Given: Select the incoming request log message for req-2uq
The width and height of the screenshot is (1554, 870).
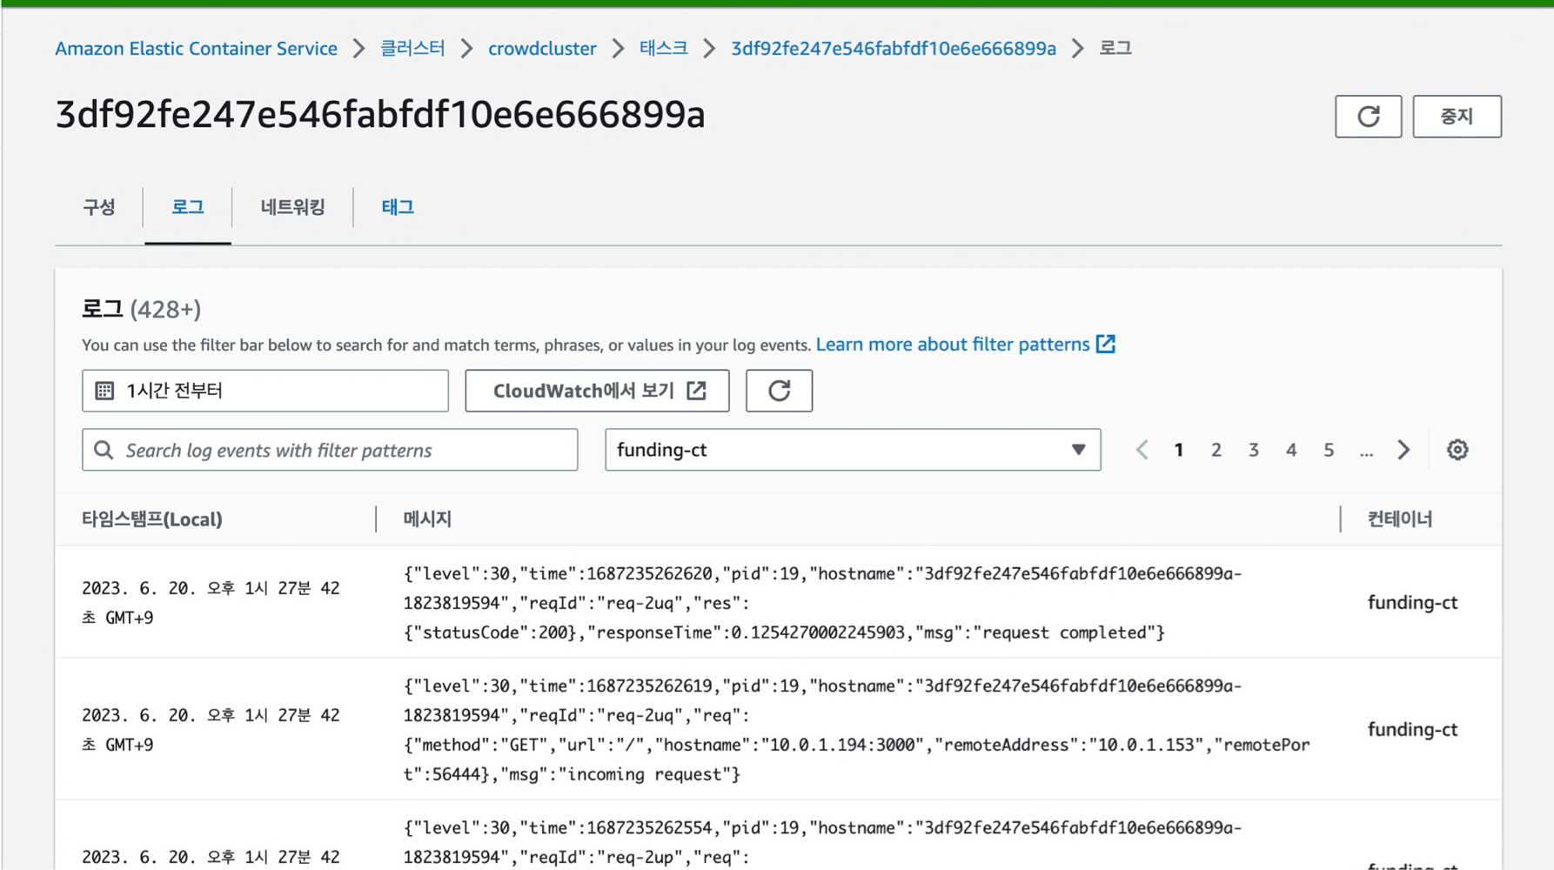Looking at the screenshot, I should (857, 730).
